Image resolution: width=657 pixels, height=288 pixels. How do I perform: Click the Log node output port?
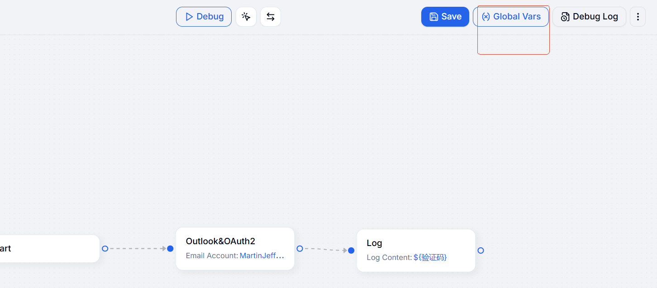(x=481, y=251)
